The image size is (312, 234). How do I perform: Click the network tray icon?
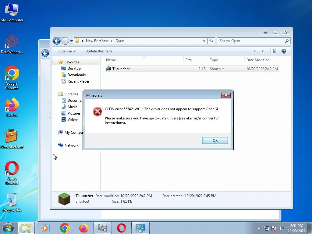pyautogui.click(x=266, y=228)
